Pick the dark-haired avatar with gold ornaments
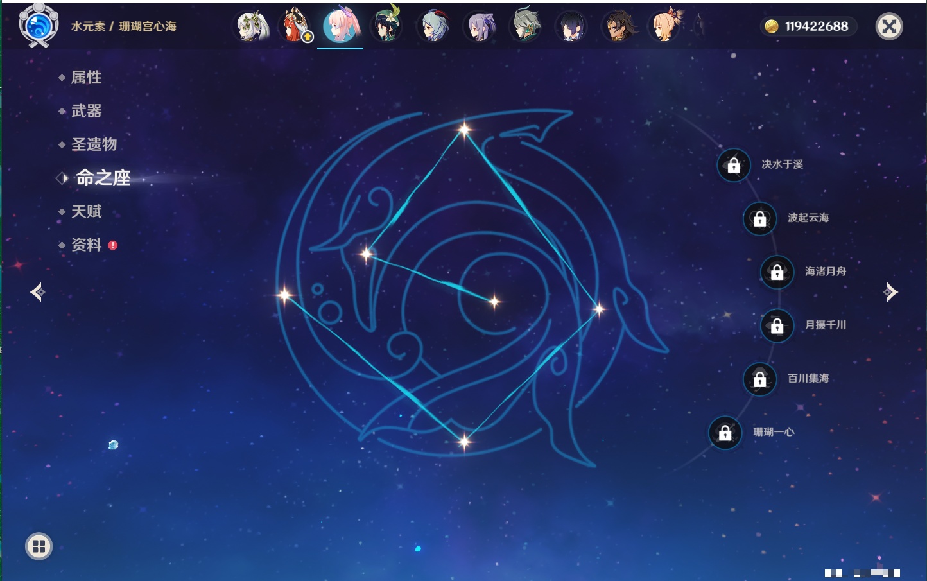The width and height of the screenshot is (927, 581). [618, 26]
